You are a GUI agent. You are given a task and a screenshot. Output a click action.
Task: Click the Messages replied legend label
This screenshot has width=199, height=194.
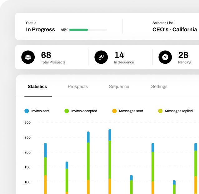pos(179,111)
